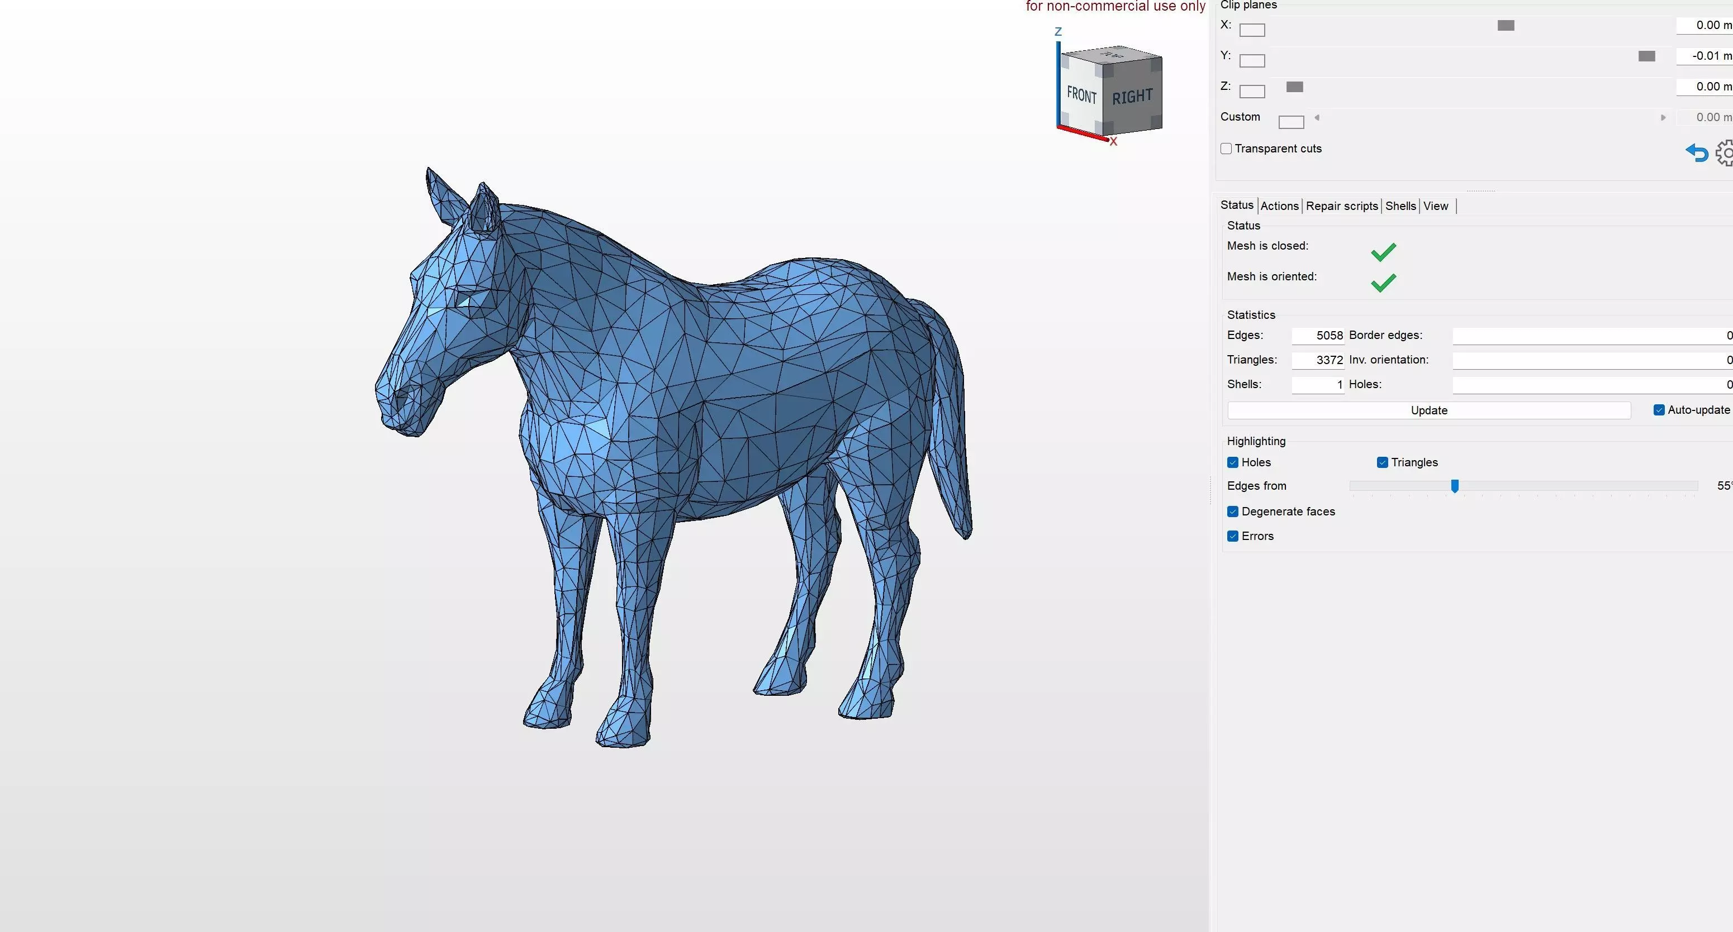Click the Edges from angle slider handle
Image resolution: width=1733 pixels, height=932 pixels.
1455,486
